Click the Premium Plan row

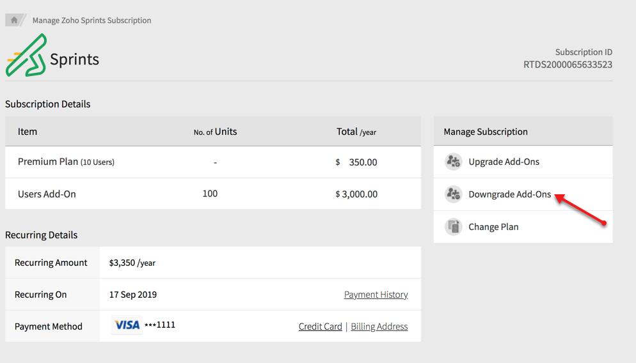66,162
